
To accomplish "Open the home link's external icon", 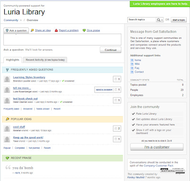I will tap(132, 60).
